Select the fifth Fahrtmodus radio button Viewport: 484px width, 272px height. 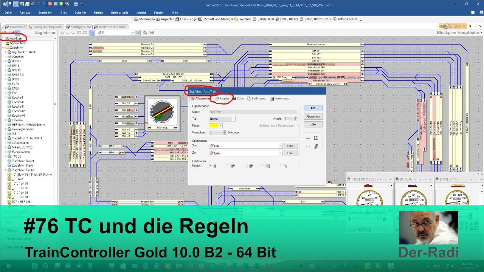click(x=282, y=166)
